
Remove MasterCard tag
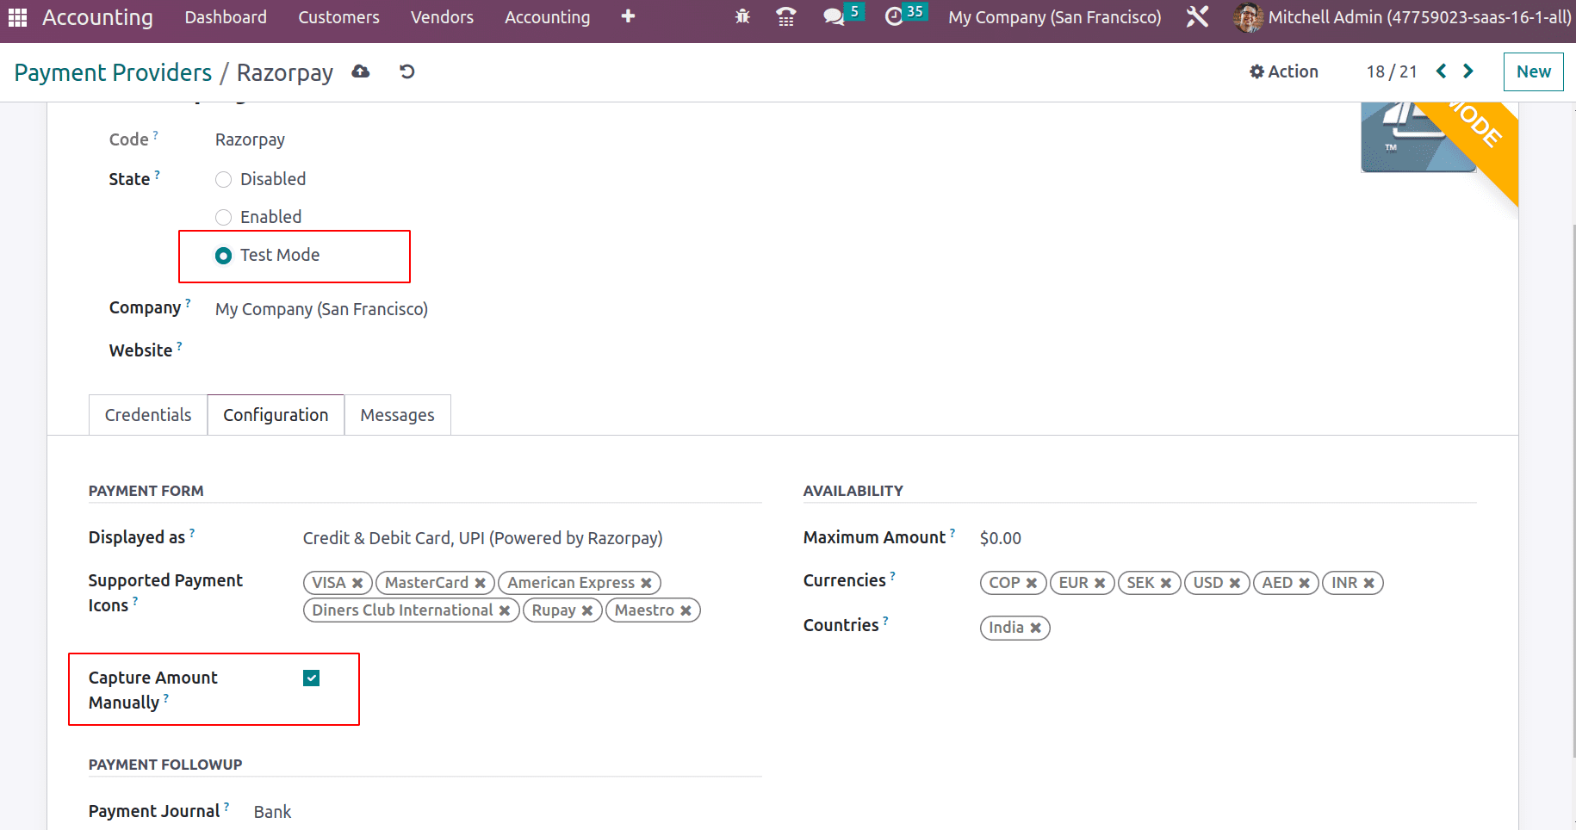[481, 583]
